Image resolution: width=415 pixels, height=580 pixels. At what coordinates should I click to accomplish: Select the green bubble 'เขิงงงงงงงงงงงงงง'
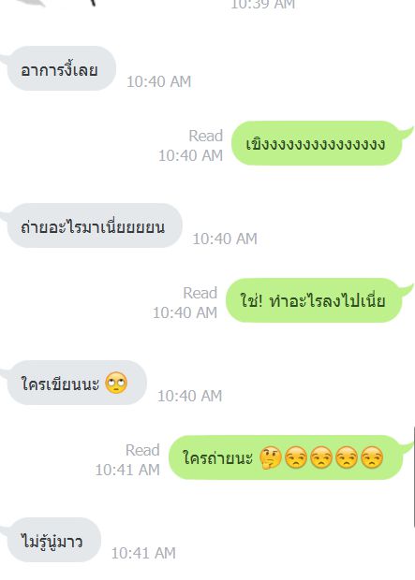click(317, 143)
